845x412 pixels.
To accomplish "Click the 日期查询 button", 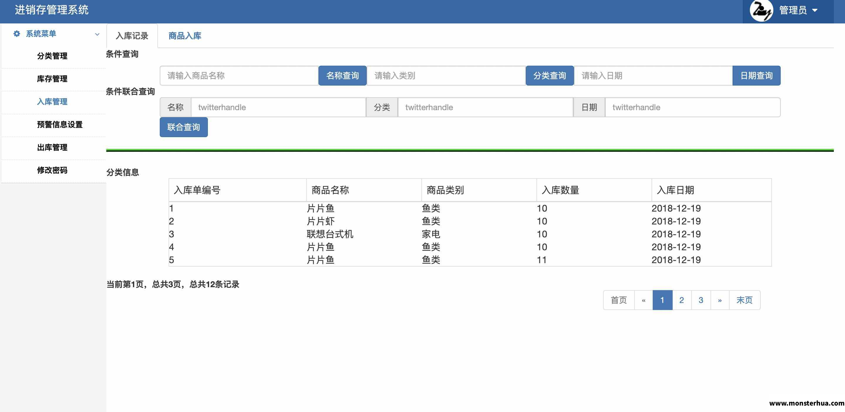I will (756, 76).
